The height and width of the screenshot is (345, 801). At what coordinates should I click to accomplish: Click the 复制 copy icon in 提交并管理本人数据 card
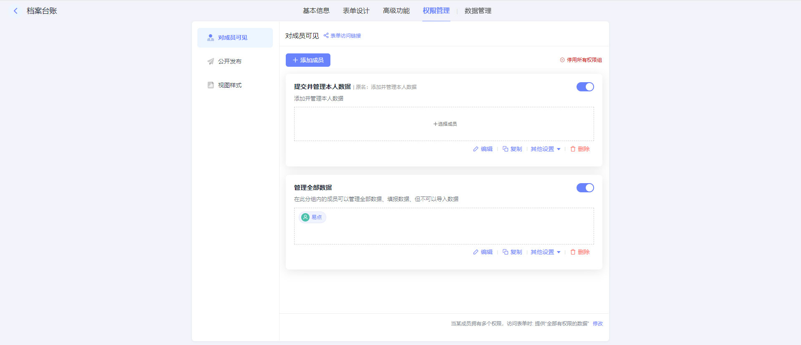[x=505, y=149]
